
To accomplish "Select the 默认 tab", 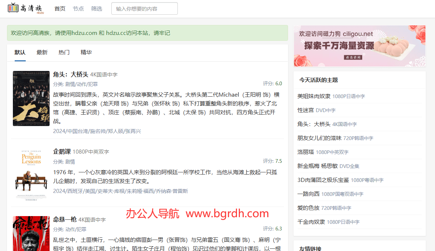I will click(x=20, y=52).
